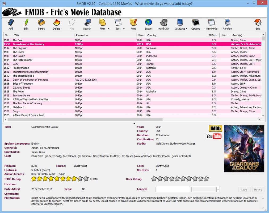Set user rating with the fifth star
Image resolution: width=269 pixels, height=213 pixels.
point(177,179)
